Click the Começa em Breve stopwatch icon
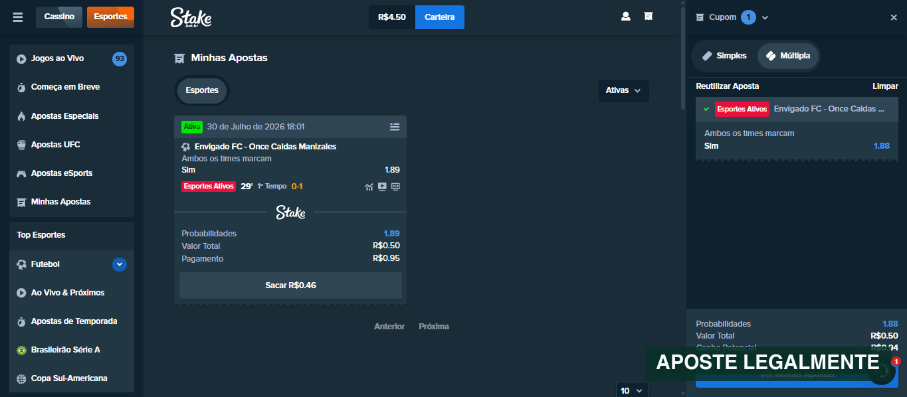The height and width of the screenshot is (397, 907). point(22,87)
